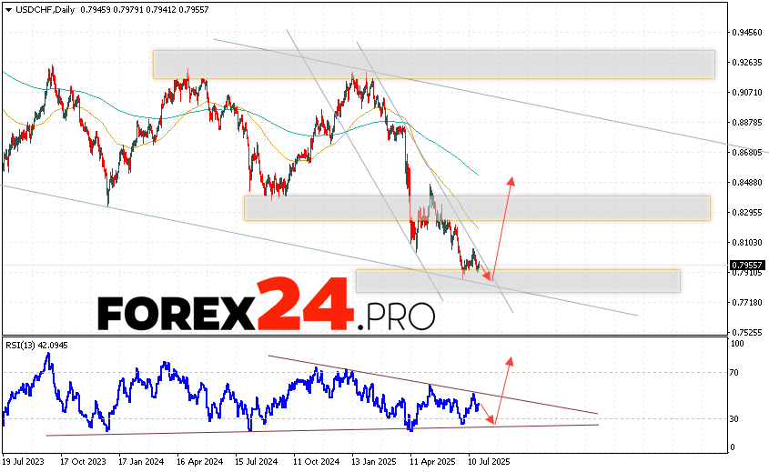Click the triangle icon beside USDCHF,Daily title

pyautogui.click(x=7, y=10)
